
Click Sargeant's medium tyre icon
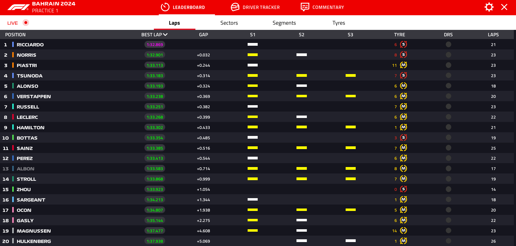coord(403,200)
